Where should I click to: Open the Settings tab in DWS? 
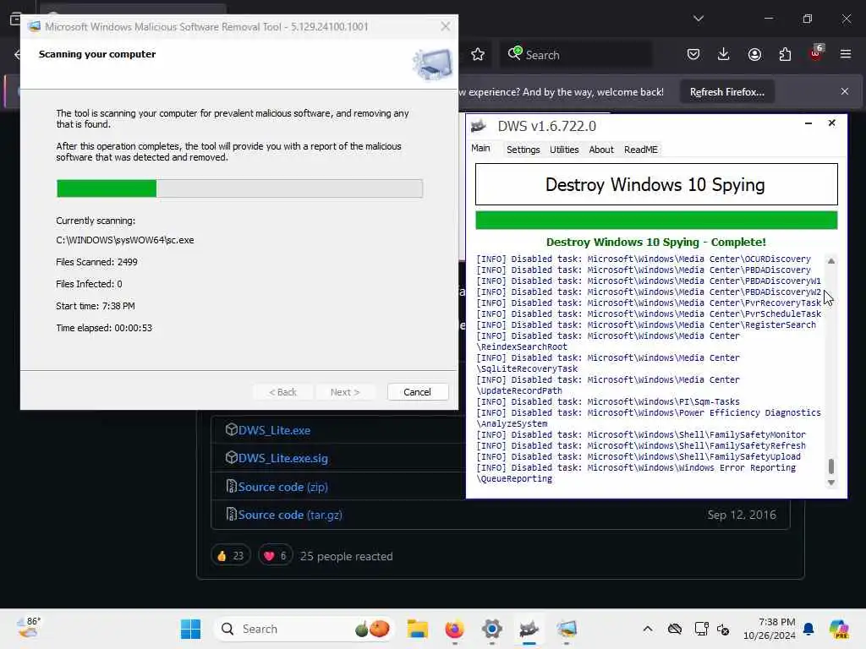[x=523, y=150]
